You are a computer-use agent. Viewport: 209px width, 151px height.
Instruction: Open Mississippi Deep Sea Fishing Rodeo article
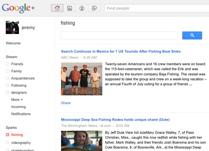(115, 120)
